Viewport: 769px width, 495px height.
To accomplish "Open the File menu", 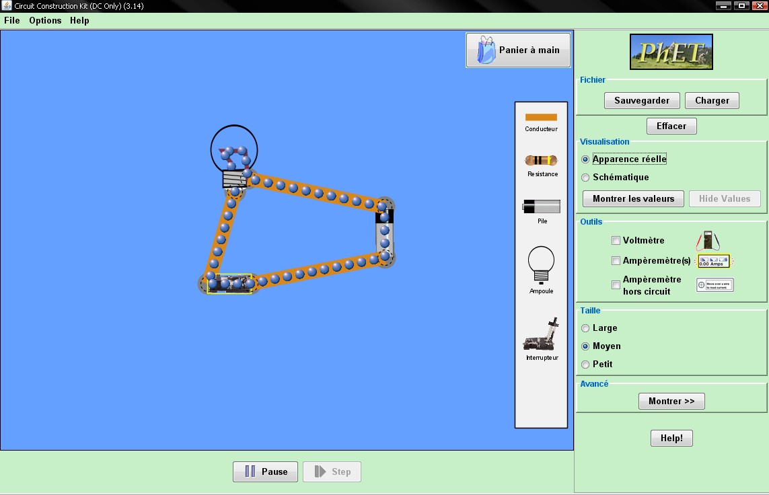I will (11, 21).
